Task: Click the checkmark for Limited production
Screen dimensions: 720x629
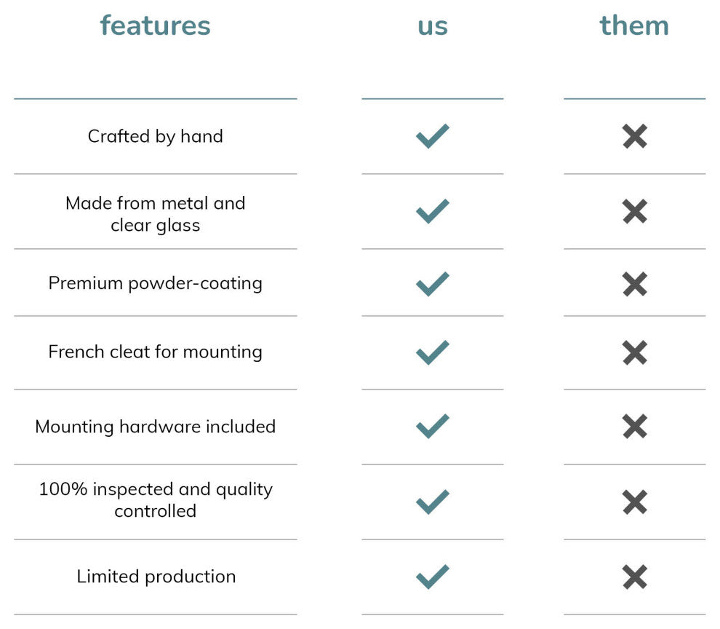Action: coord(432,577)
